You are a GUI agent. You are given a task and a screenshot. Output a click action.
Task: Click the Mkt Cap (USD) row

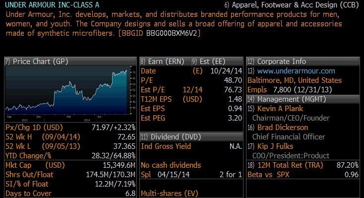click(x=70, y=165)
